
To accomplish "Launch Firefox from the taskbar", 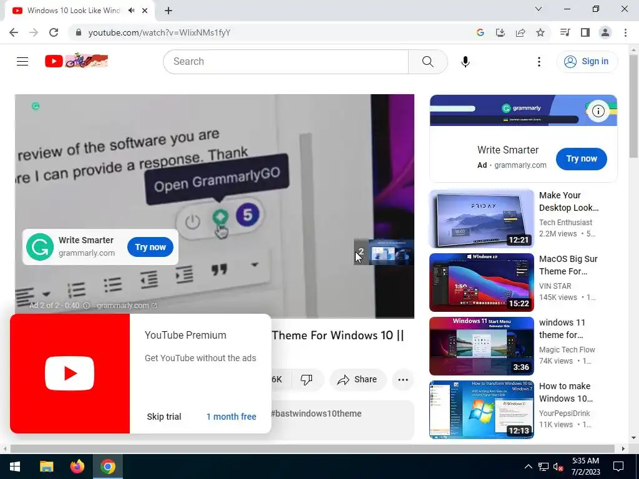I will 77,467.
